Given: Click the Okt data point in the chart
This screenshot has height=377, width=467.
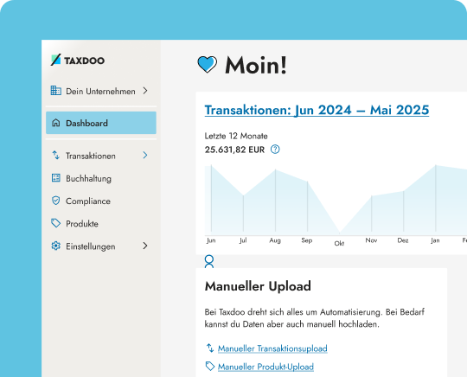Looking at the screenshot, I should [340, 233].
